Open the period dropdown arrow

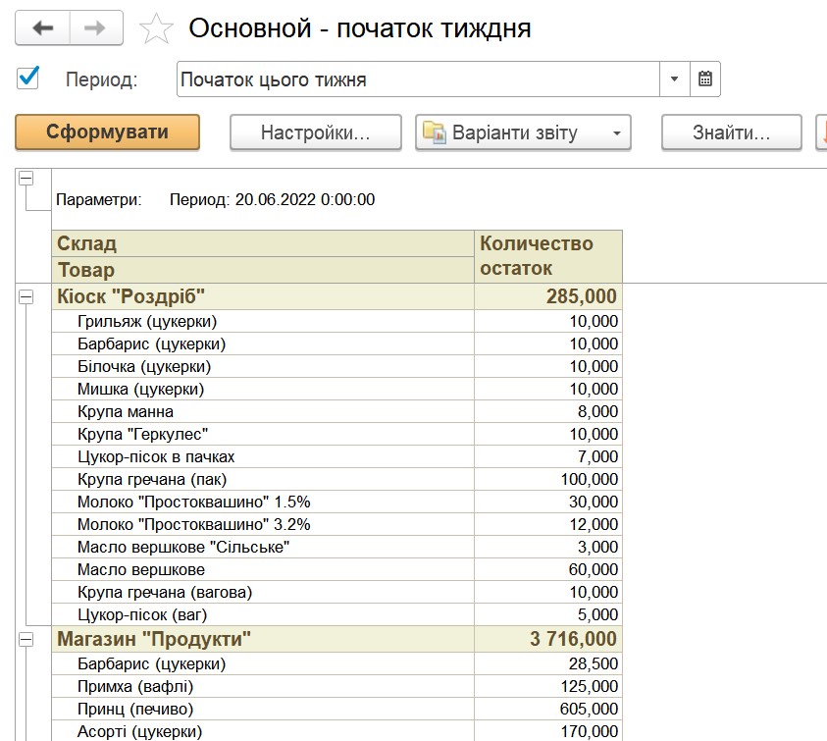(x=674, y=79)
